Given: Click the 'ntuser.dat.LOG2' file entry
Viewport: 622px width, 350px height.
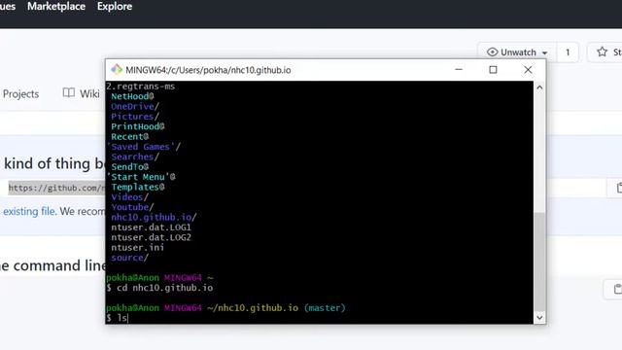Looking at the screenshot, I should [x=152, y=237].
